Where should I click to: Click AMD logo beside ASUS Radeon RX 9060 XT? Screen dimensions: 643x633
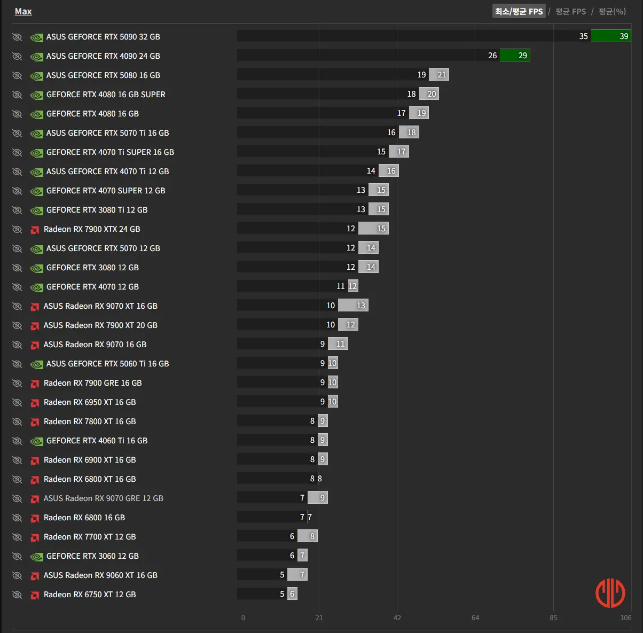35,576
